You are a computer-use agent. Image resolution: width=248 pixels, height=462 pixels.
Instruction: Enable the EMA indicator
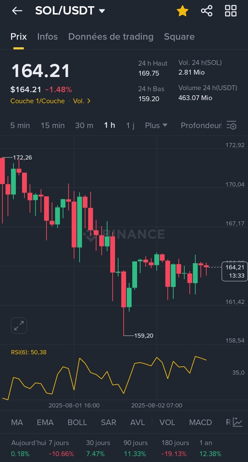45,422
